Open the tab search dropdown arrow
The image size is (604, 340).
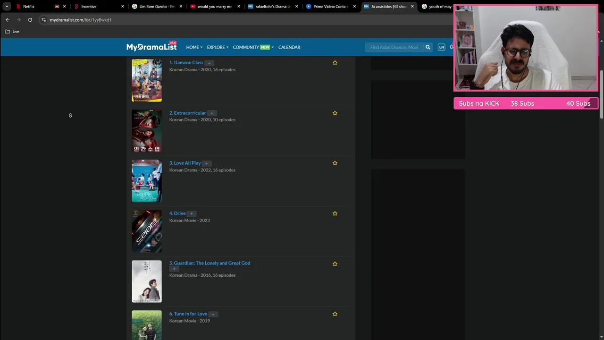(x=7, y=7)
